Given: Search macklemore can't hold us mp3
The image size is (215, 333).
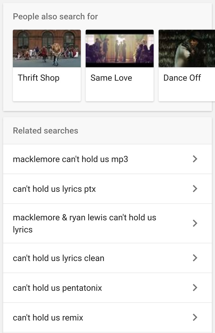Looking at the screenshot, I should (70, 159).
